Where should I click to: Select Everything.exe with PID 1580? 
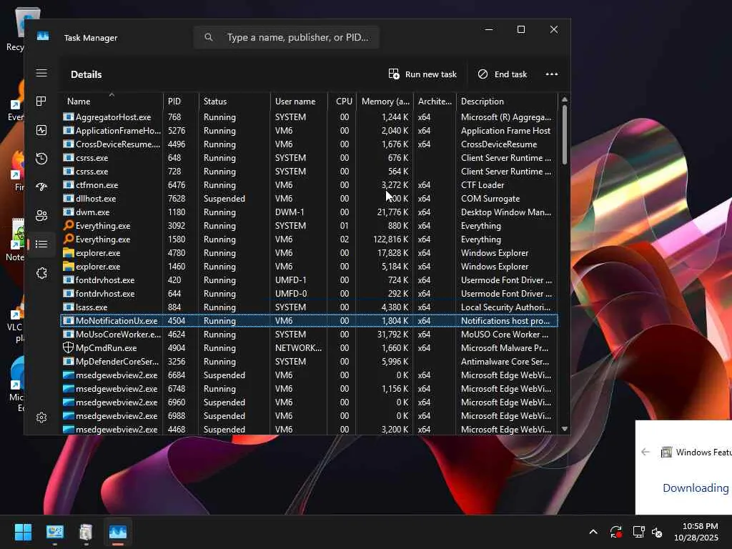point(309,239)
